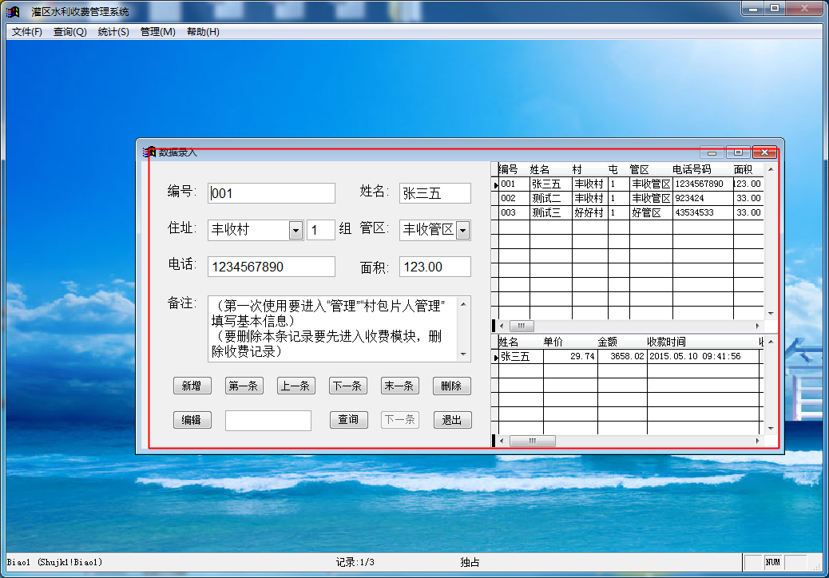
Task: Go to previous record with 上一条
Action: click(x=296, y=386)
